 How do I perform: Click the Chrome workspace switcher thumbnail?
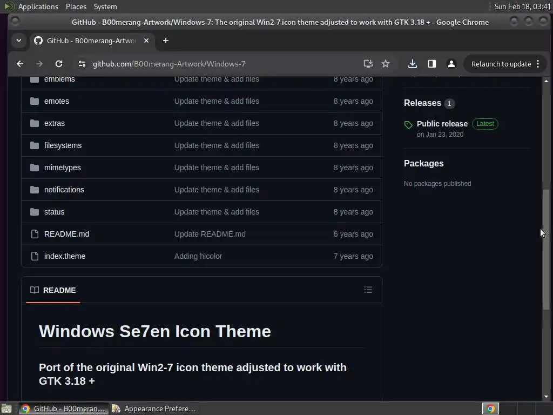[x=490, y=409]
